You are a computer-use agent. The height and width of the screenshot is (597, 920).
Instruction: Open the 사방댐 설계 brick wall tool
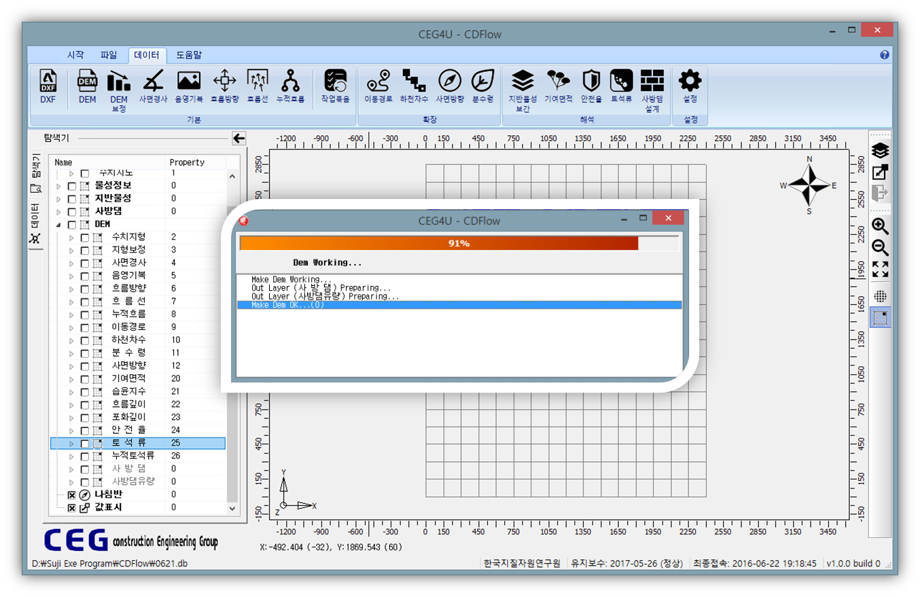[652, 91]
